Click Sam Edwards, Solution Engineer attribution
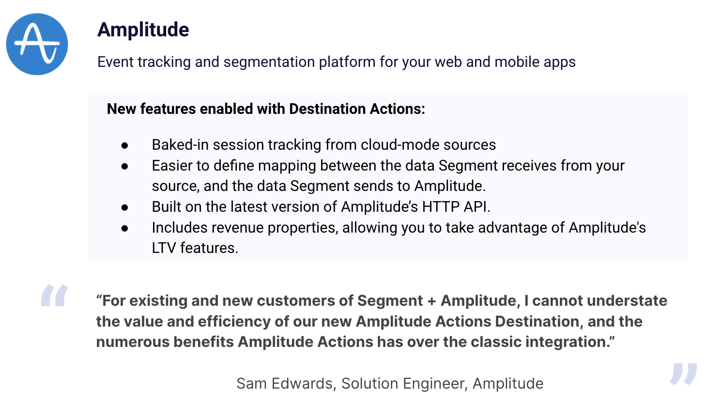This screenshot has height=408, width=706. pyautogui.click(x=390, y=383)
